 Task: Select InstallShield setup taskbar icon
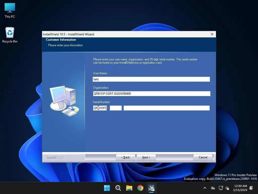pos(151,188)
